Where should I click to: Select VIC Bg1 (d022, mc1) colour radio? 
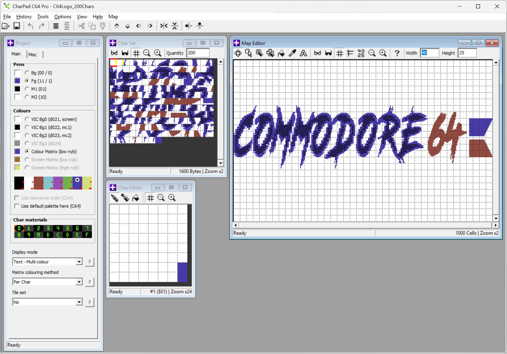[x=27, y=127]
